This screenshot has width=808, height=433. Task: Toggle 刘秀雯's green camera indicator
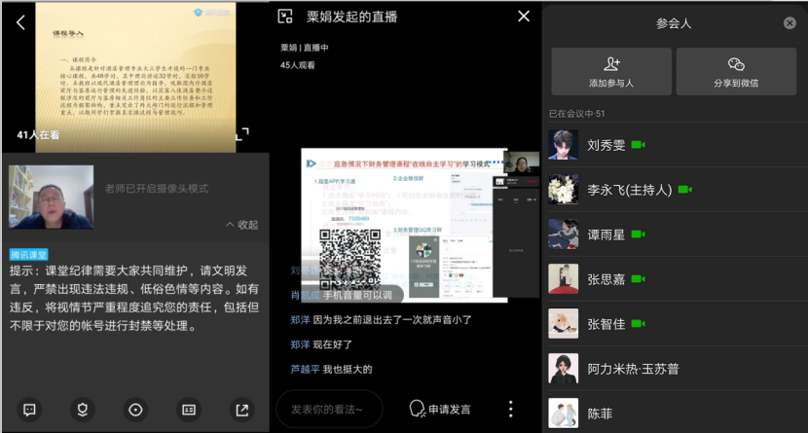click(x=639, y=144)
